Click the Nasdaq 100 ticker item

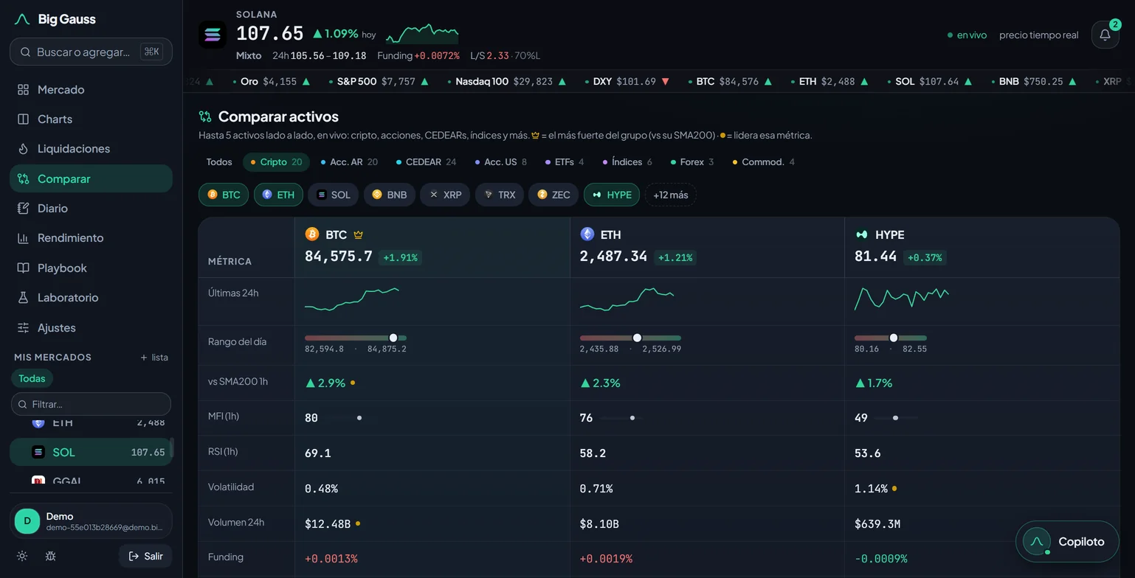[506, 82]
